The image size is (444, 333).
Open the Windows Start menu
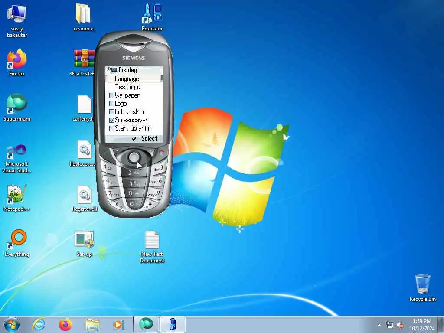pyautogui.click(x=12, y=324)
